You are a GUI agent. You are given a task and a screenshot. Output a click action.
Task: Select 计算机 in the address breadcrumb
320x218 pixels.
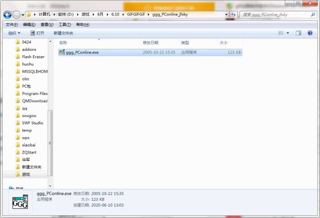[44, 14]
